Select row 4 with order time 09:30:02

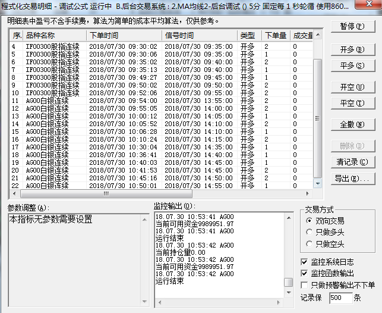161,46
